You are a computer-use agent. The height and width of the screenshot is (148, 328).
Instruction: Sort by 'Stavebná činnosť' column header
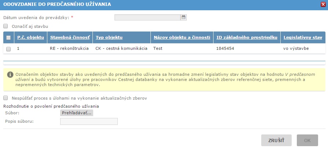point(70,37)
